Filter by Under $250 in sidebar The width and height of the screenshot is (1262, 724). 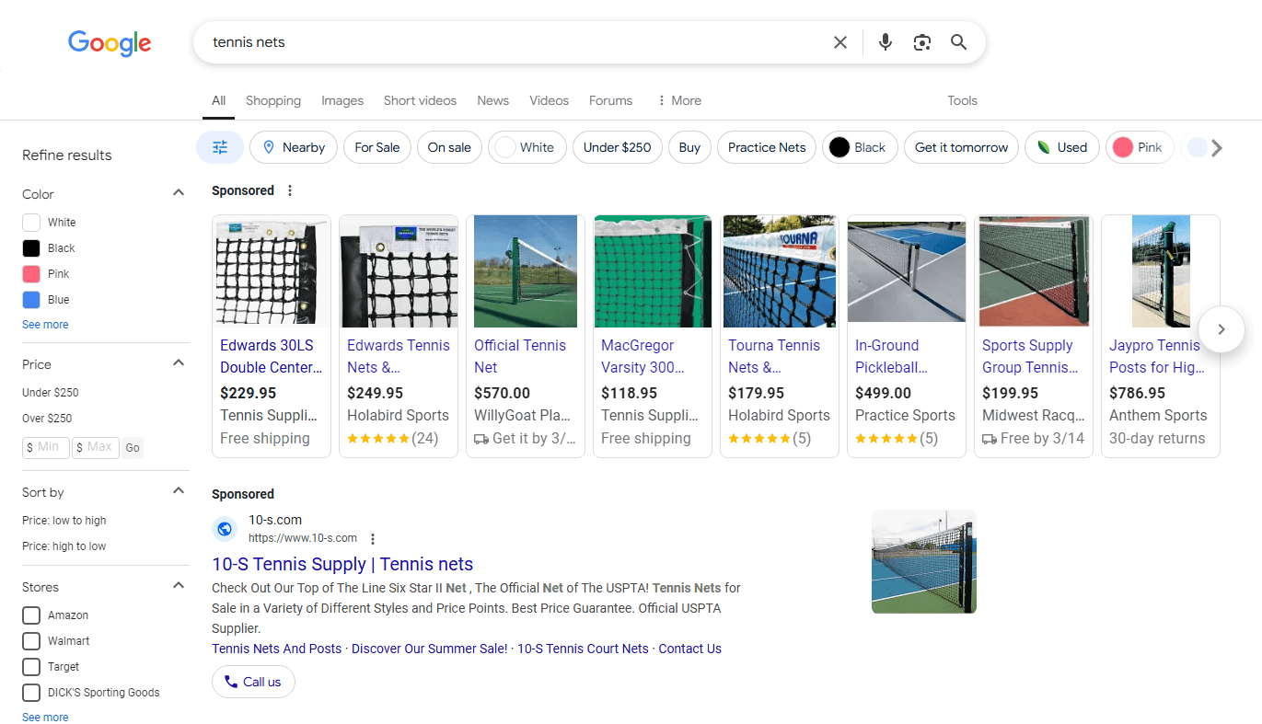tap(51, 393)
